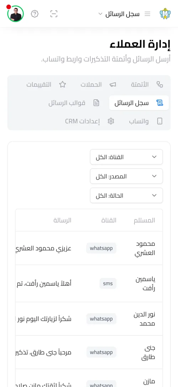
Task: Click the phone icon for واتساب
Action: (x=160, y=121)
